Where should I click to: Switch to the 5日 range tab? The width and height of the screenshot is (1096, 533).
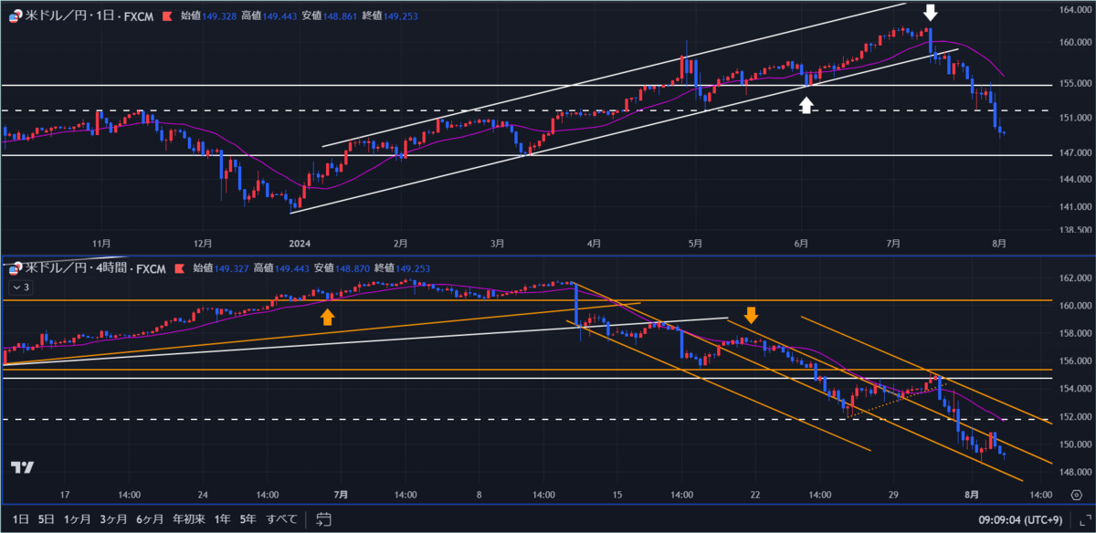click(44, 520)
